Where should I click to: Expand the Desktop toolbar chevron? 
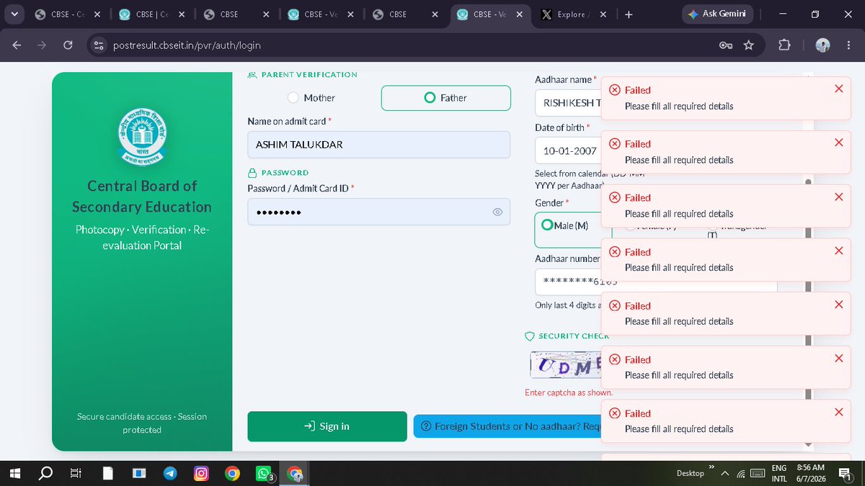tap(711, 467)
